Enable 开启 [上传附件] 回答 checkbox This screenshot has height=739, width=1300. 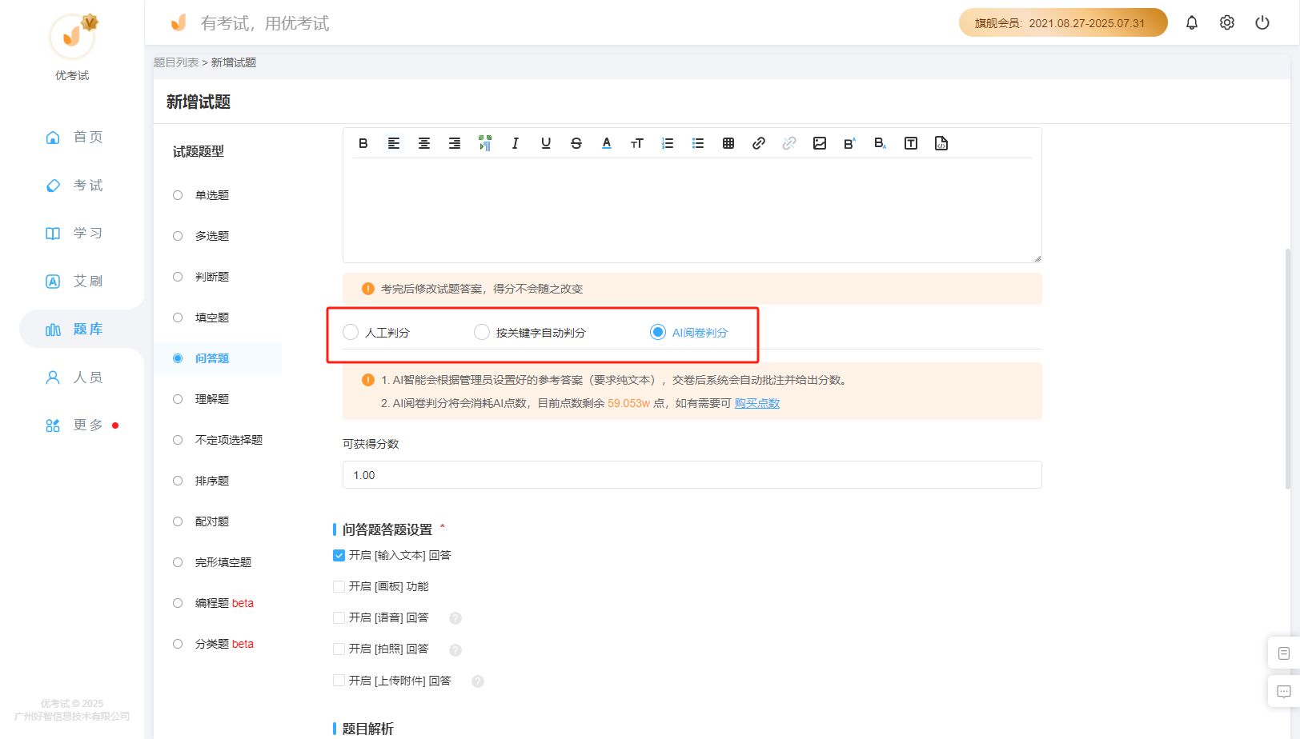pyautogui.click(x=339, y=681)
